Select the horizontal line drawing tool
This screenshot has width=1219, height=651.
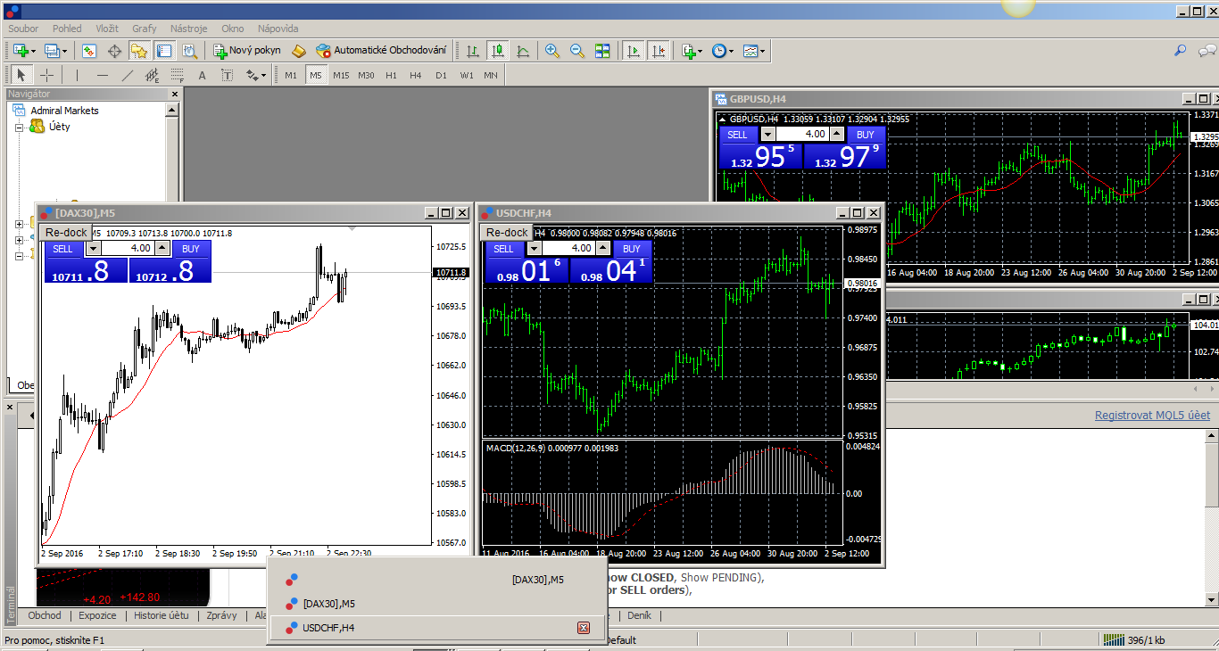[x=103, y=75]
